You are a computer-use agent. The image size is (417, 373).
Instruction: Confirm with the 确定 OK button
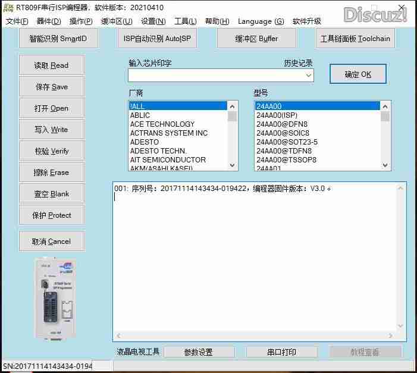click(358, 74)
